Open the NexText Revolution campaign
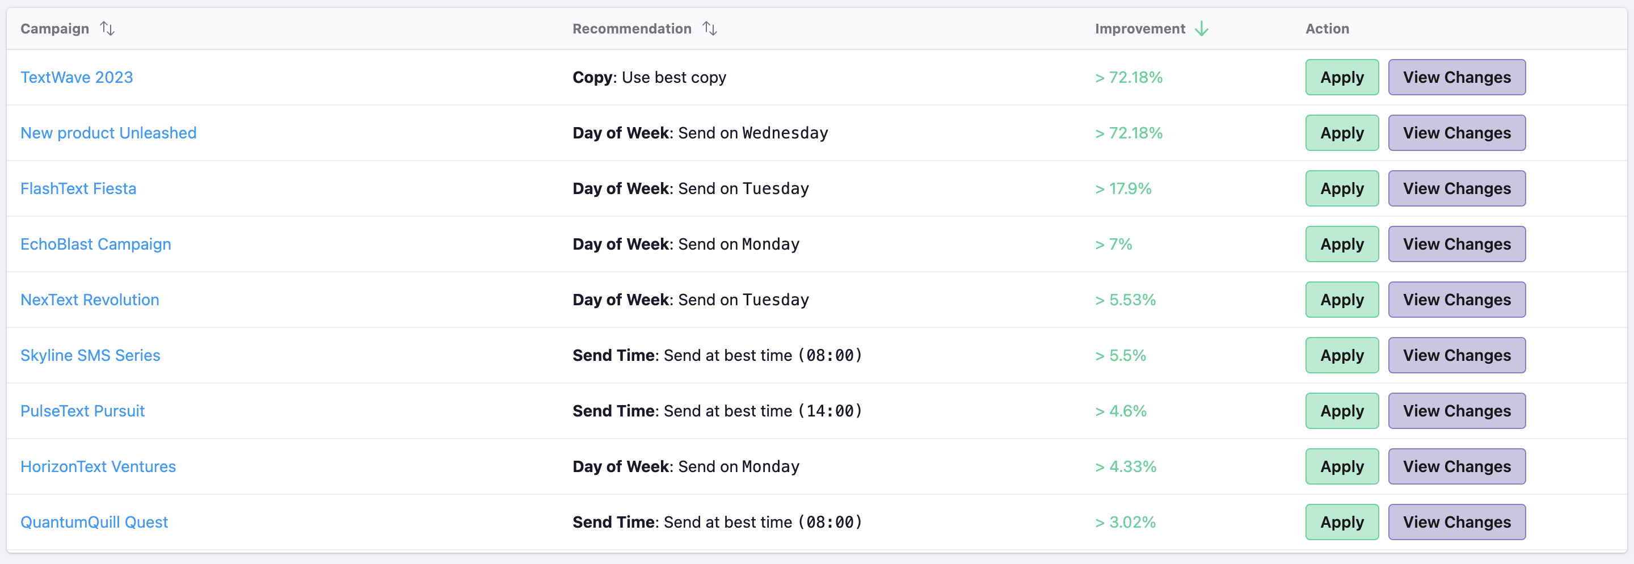This screenshot has width=1634, height=564. point(90,300)
